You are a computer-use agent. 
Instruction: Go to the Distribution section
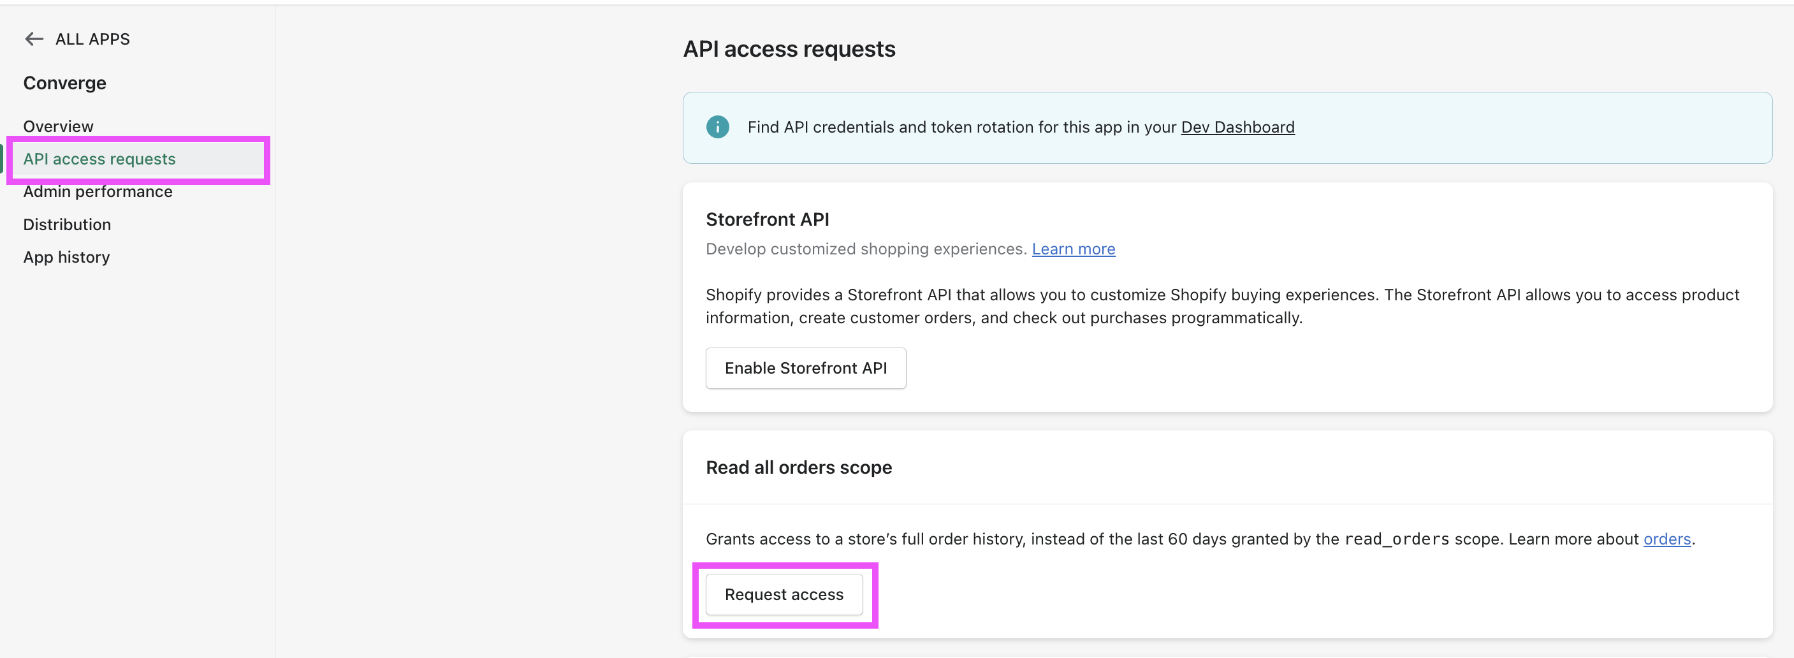(x=67, y=224)
